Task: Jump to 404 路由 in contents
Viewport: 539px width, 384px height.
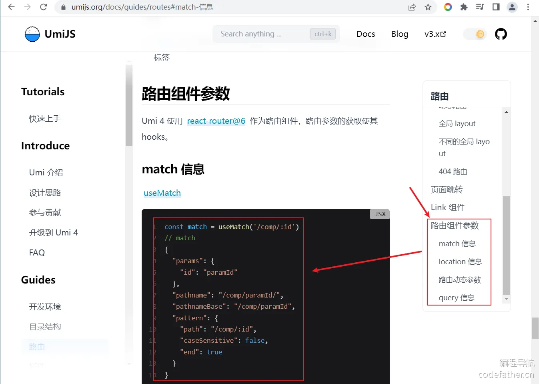Action: 453,172
